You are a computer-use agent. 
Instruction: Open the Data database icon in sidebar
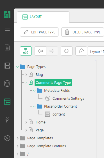point(7,84)
